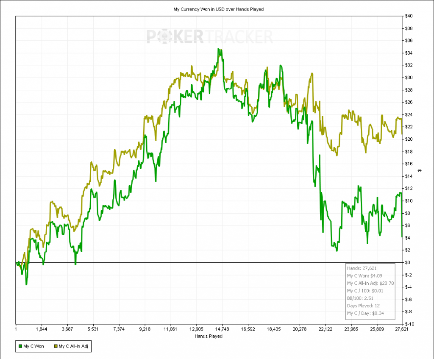Click the "$-8" y-axis label
The image size is (434, 359).
[x=408, y=312]
